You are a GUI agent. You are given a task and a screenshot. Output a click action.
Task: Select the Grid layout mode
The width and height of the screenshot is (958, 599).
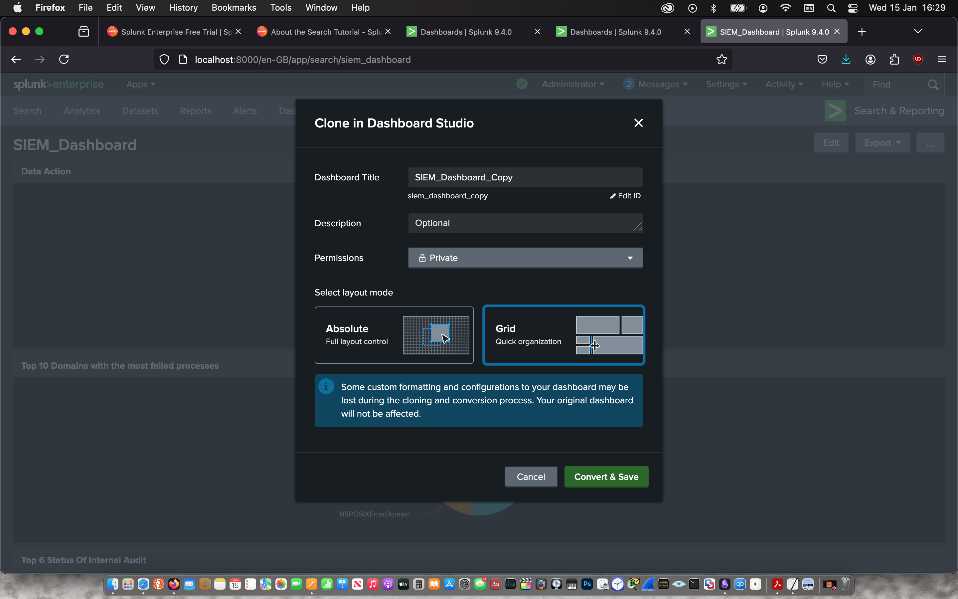(563, 335)
